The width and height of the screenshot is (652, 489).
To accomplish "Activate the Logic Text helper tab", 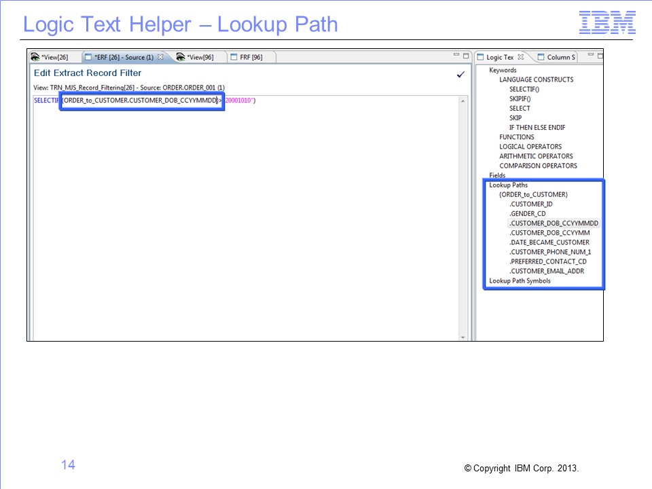I will (500, 57).
